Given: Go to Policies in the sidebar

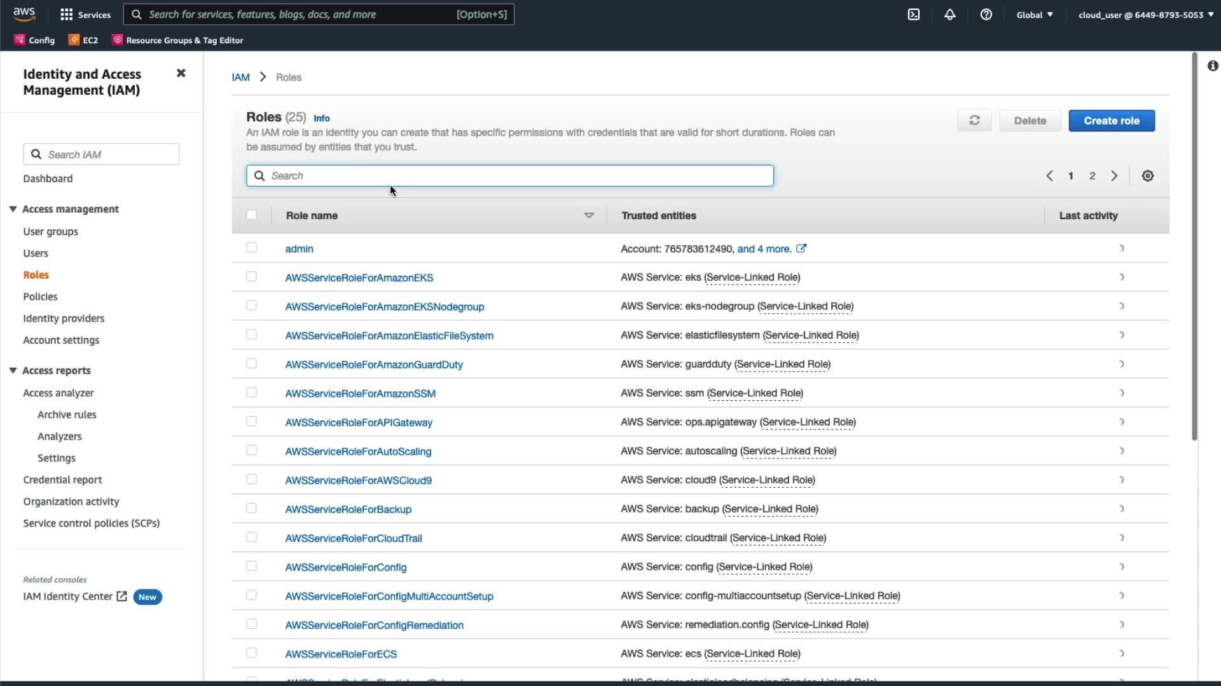Looking at the screenshot, I should click(40, 297).
